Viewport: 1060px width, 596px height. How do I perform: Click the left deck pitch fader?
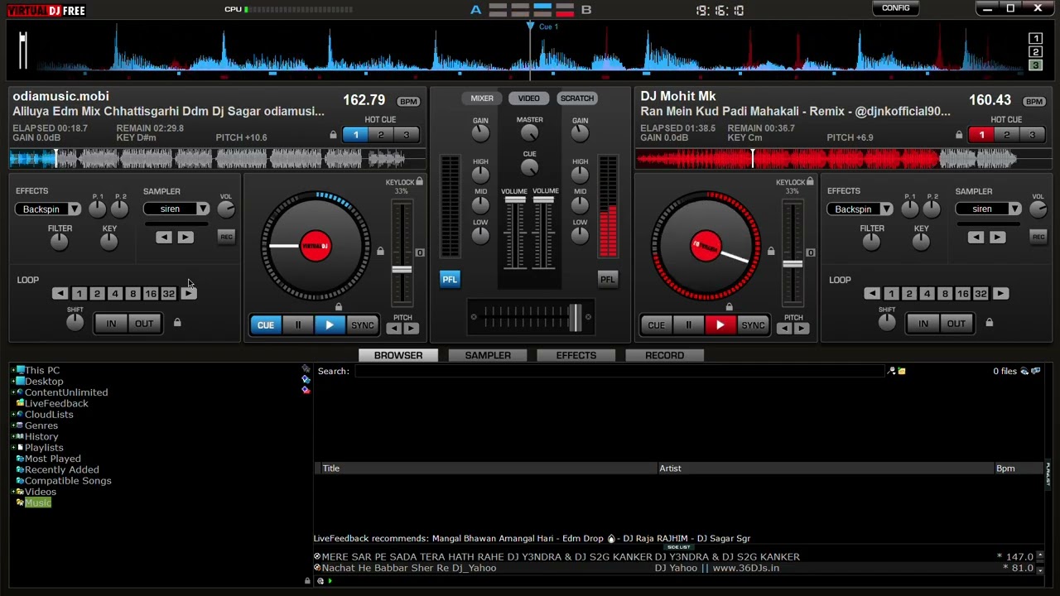pos(402,270)
